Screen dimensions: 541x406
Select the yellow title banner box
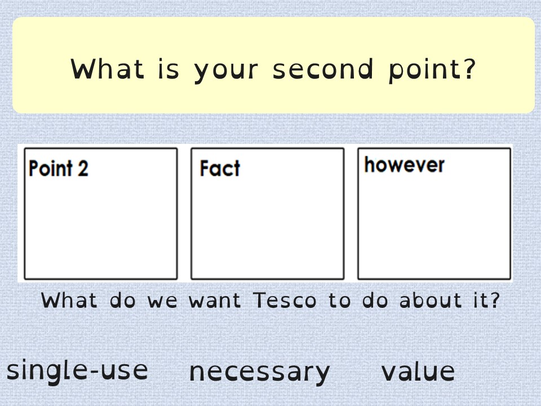[x=273, y=65]
